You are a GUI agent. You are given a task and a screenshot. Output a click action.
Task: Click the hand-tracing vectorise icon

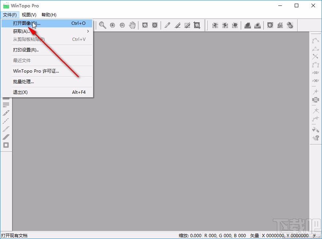(280, 25)
